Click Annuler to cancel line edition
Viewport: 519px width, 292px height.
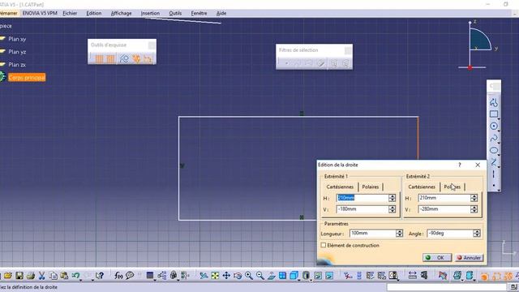tap(469, 258)
